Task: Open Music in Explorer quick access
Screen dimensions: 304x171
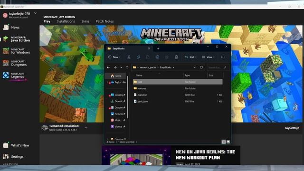Action: point(118,120)
